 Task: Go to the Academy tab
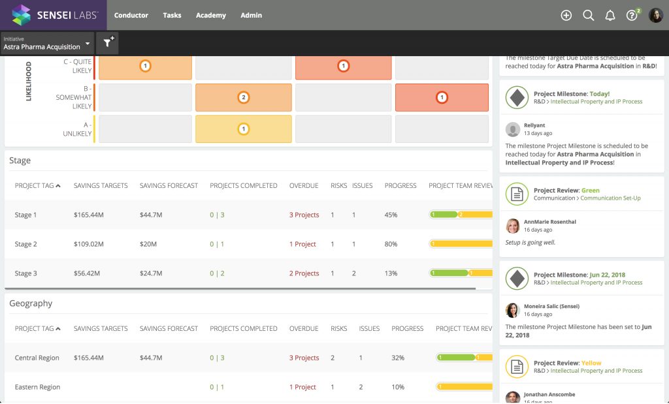pyautogui.click(x=210, y=16)
